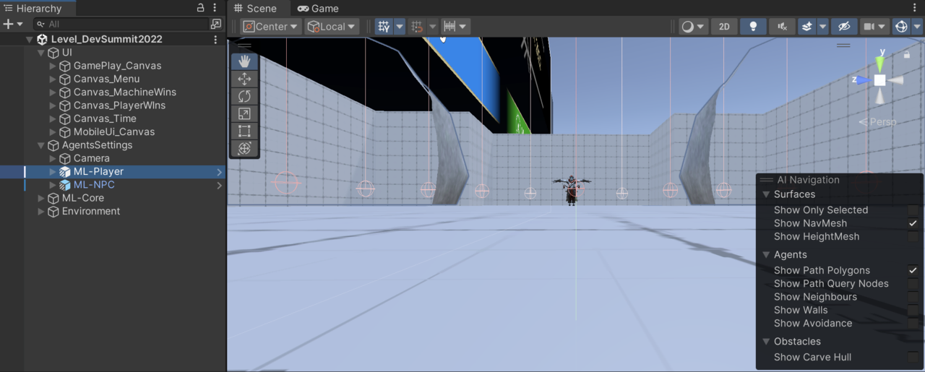Screen dimensions: 925x372
Task: Click the blue Z axis cone
Action: [x=864, y=80]
